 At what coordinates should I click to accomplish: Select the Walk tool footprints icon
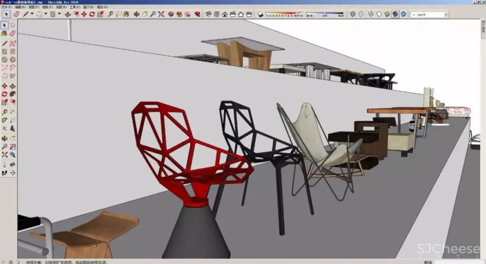(5, 172)
